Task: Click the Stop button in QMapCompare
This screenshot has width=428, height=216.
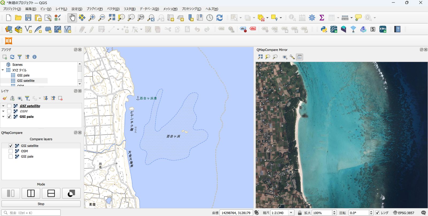Action: [x=41, y=204]
